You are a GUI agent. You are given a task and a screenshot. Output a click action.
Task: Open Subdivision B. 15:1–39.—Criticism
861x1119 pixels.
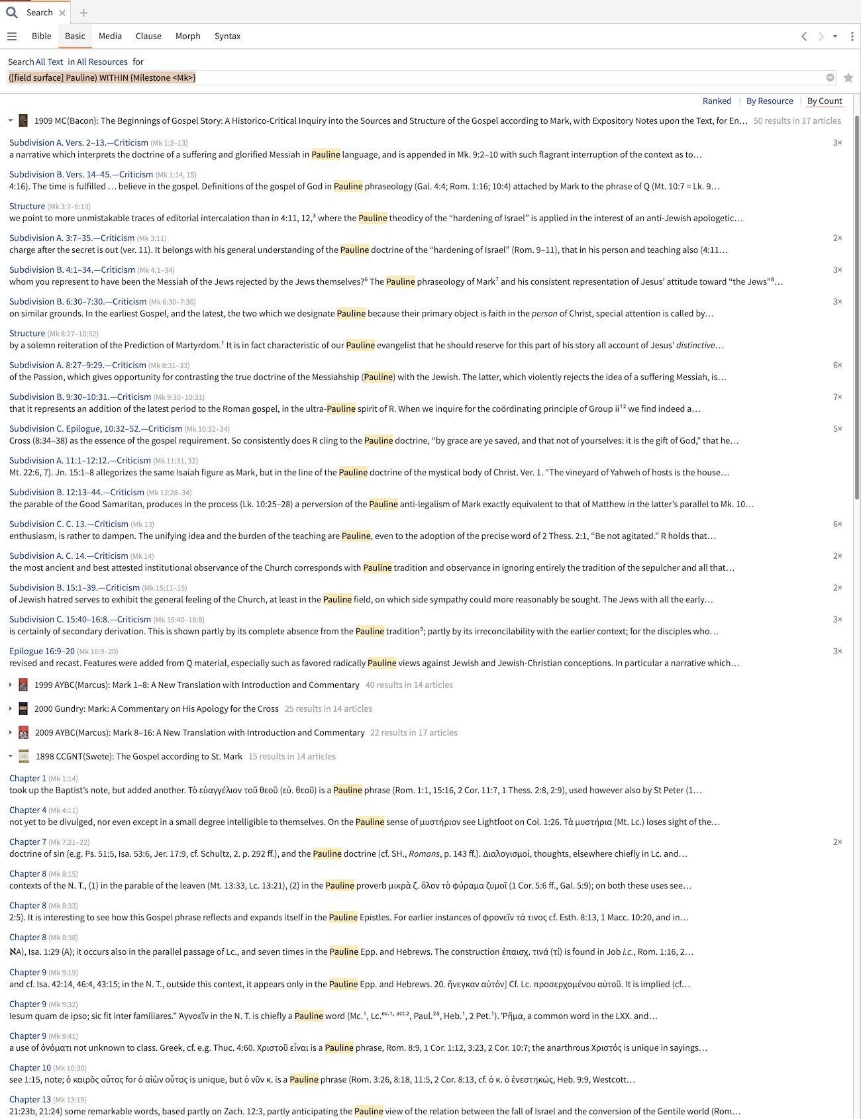click(74, 587)
